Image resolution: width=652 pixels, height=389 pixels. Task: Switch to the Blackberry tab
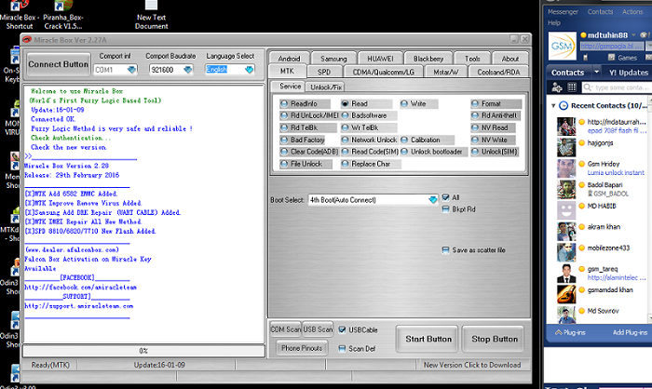(428, 59)
